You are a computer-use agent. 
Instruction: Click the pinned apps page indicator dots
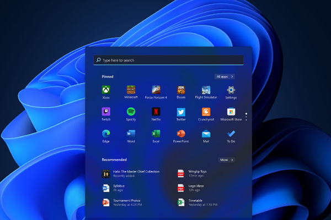click(x=246, y=117)
